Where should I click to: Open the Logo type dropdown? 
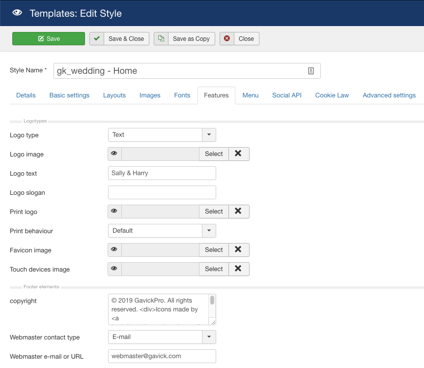209,135
